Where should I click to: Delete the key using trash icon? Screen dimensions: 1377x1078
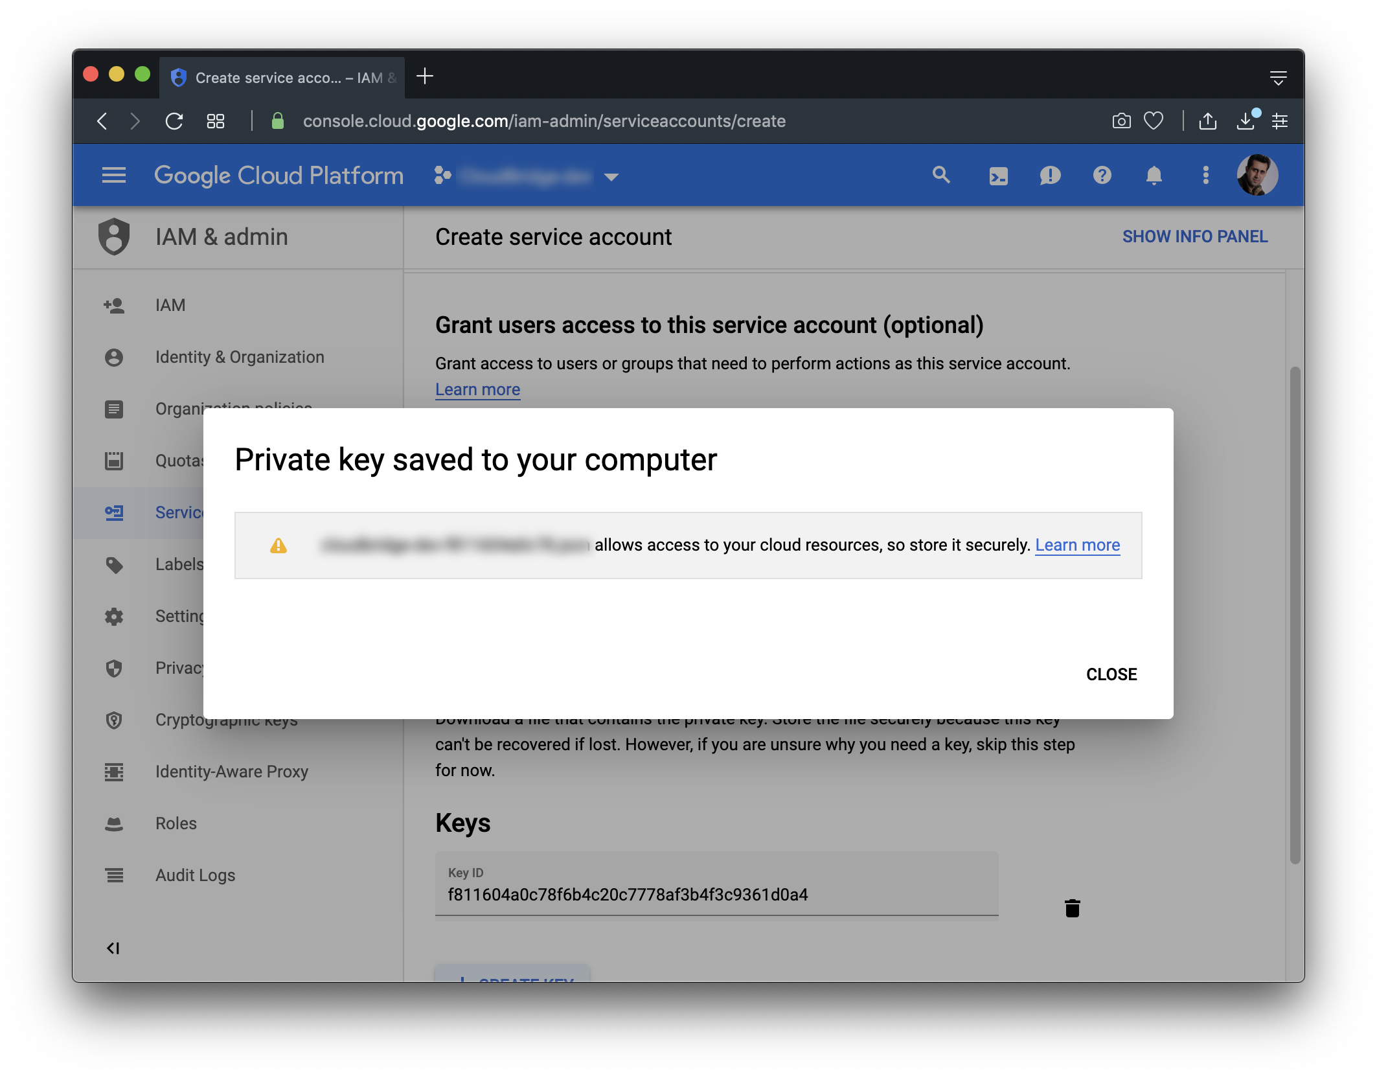(1072, 908)
